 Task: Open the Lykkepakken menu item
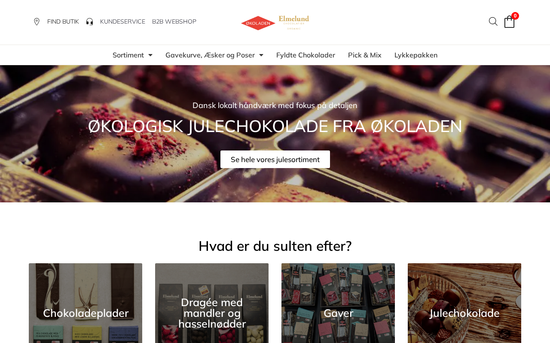(x=416, y=55)
